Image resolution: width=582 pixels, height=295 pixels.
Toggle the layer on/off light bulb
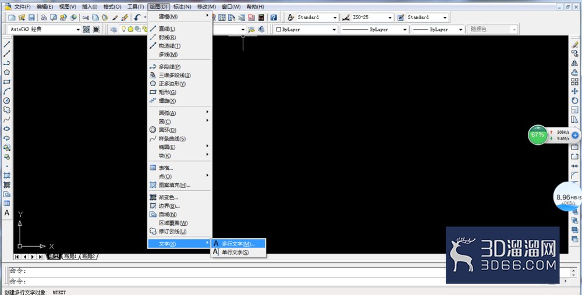click(x=124, y=29)
